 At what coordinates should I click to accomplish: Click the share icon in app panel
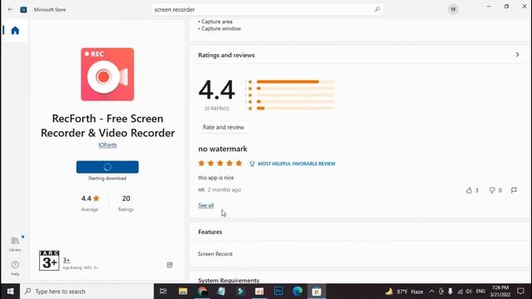click(x=170, y=265)
